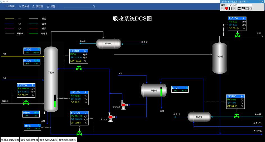This screenshot has height=142, width=265.
Task: Switch to 吸收系统现场图 tab
Action: coord(29,139)
